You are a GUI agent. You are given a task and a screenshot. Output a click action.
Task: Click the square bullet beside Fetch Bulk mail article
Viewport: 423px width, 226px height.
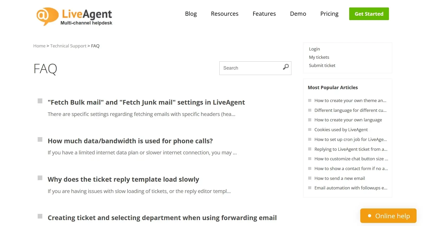40,101
